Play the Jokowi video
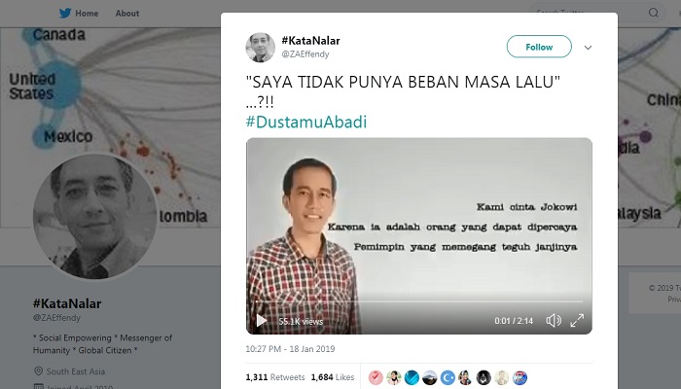 tap(262, 321)
